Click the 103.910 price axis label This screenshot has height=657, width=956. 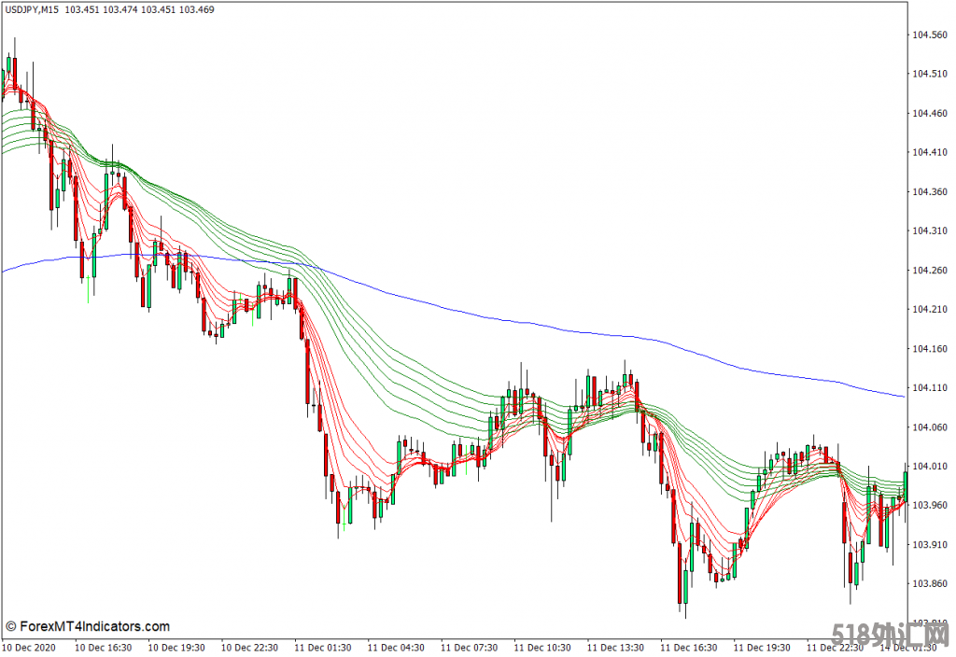[930, 545]
